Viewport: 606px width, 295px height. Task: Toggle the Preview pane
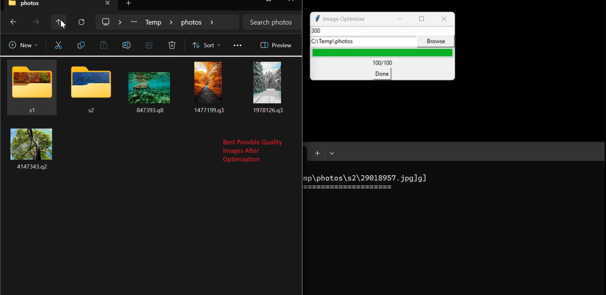click(x=276, y=45)
